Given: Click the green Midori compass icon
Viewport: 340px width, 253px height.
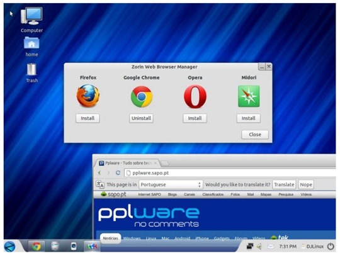Looking at the screenshot, I should (x=249, y=96).
